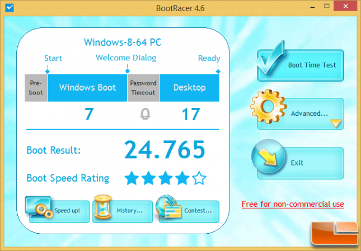Open the Speed up! button

tap(59, 211)
